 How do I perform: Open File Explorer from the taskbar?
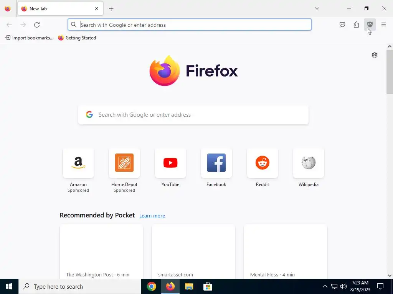[x=189, y=286]
